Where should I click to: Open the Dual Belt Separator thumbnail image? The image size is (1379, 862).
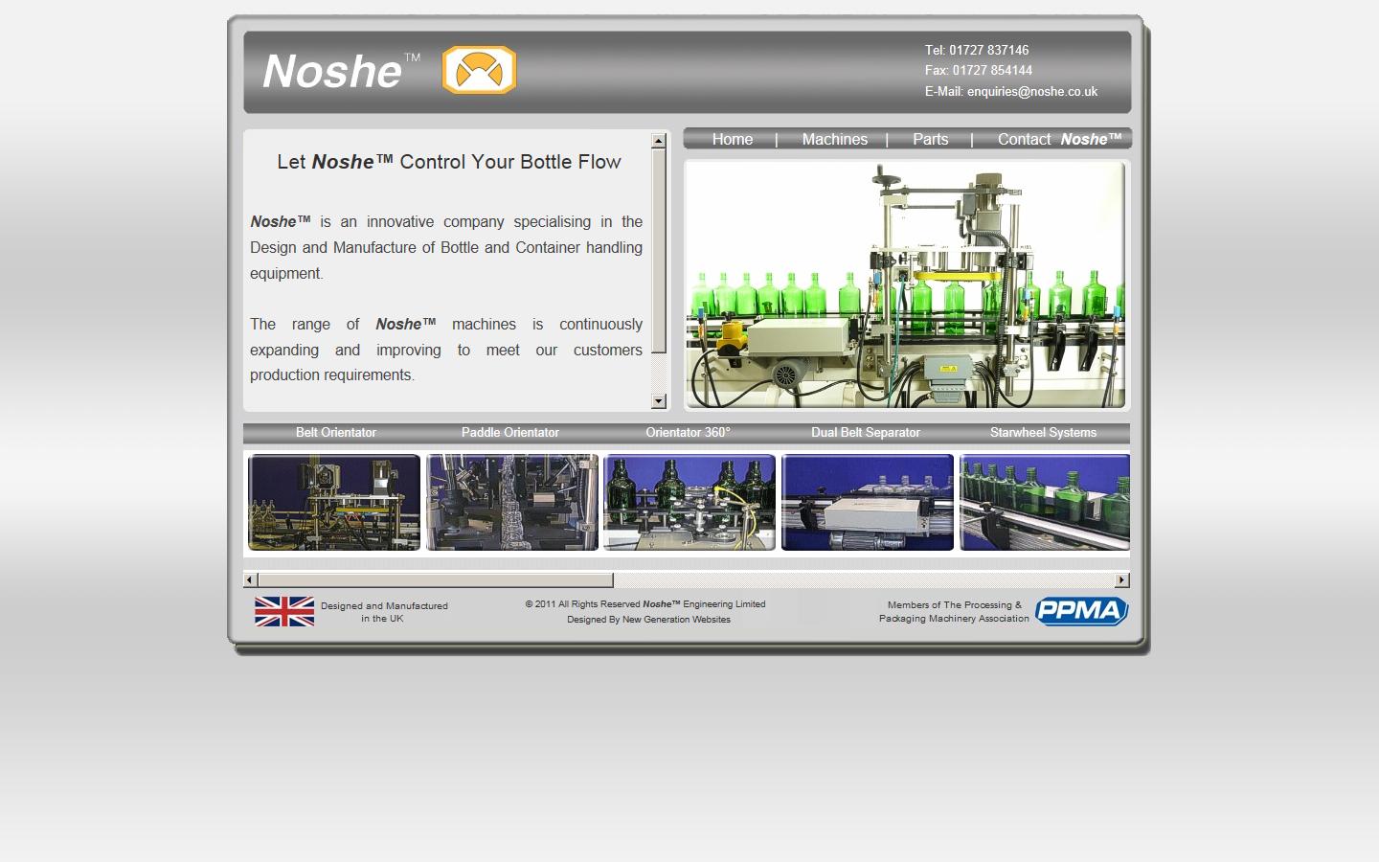(x=867, y=502)
